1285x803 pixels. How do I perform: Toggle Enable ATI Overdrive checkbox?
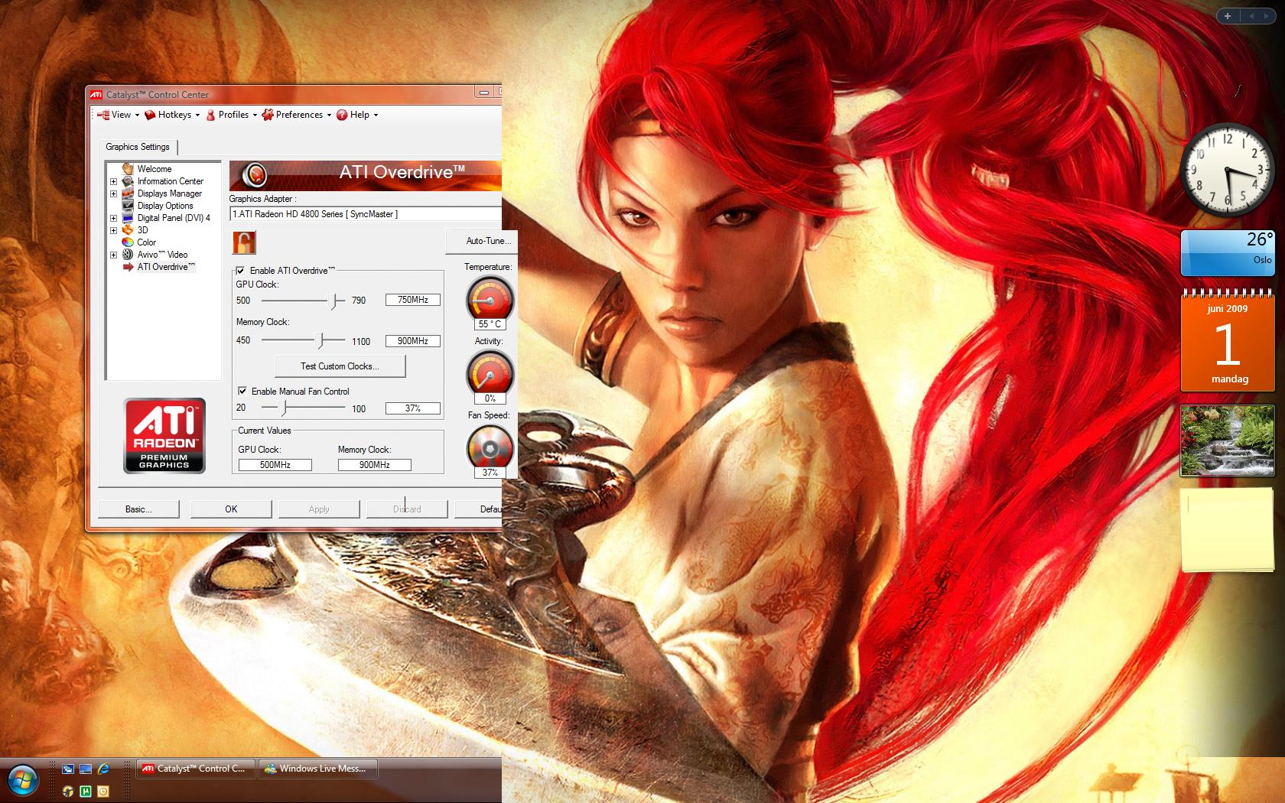tap(240, 271)
